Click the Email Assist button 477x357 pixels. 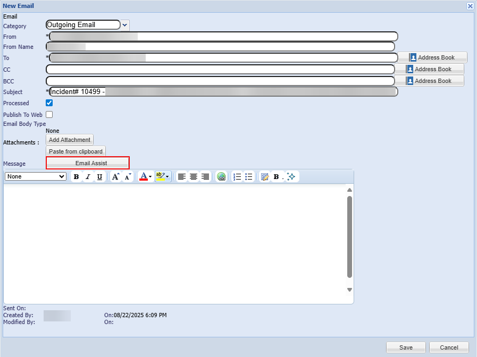coord(88,163)
